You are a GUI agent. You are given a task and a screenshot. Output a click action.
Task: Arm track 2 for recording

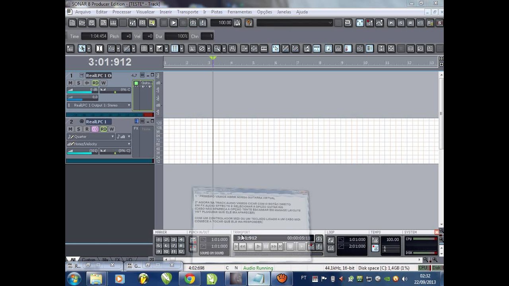[87, 129]
